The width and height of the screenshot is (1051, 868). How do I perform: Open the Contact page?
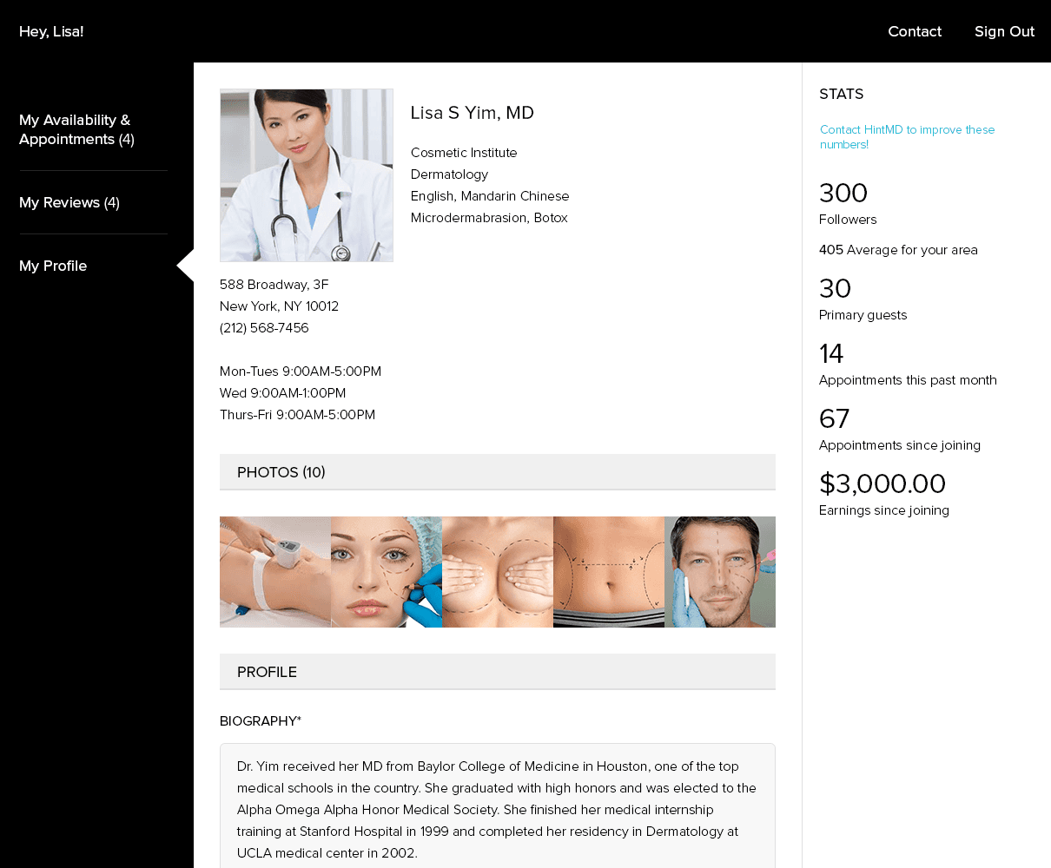pos(915,31)
